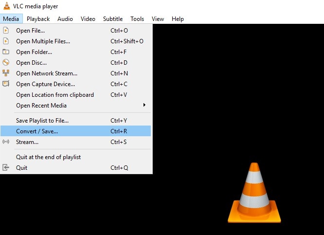Click the Open Capture Device icon
The image size is (324, 235).
point(6,84)
